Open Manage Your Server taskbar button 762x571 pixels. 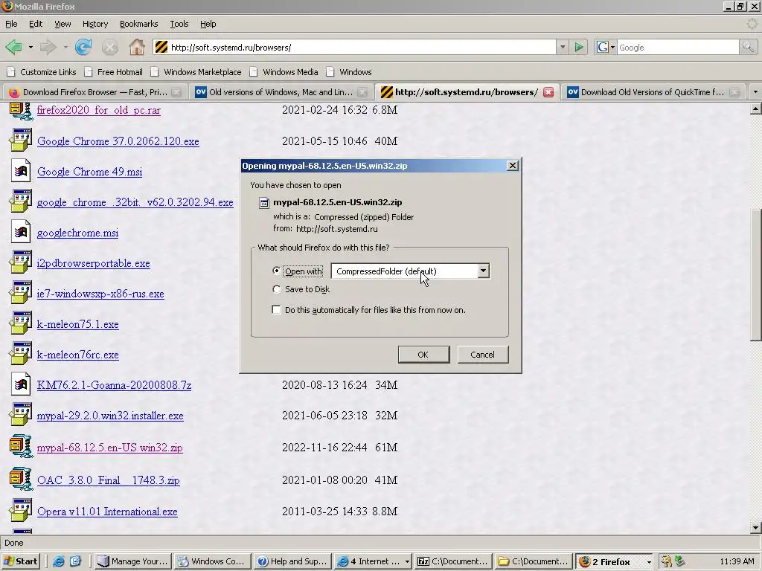coord(132,561)
